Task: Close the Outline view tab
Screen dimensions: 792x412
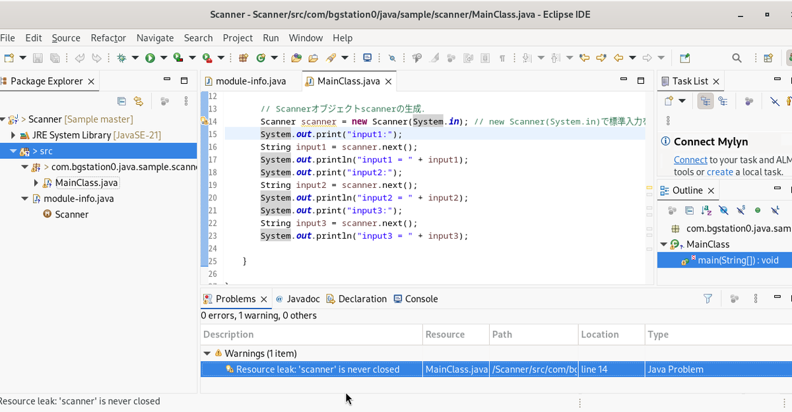Action: click(711, 191)
